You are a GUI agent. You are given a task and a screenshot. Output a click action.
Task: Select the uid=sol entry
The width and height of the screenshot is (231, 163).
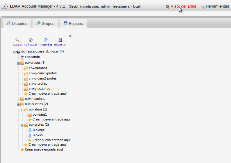[38, 135]
